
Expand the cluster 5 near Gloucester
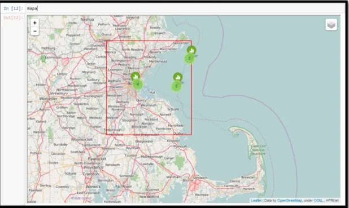tap(189, 59)
